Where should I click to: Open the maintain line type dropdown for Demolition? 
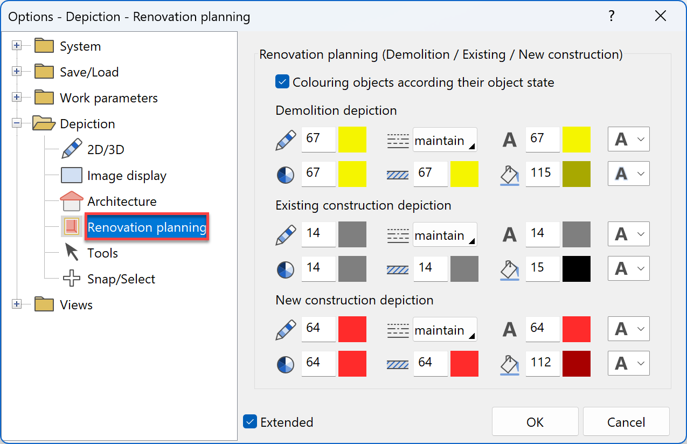click(x=445, y=139)
